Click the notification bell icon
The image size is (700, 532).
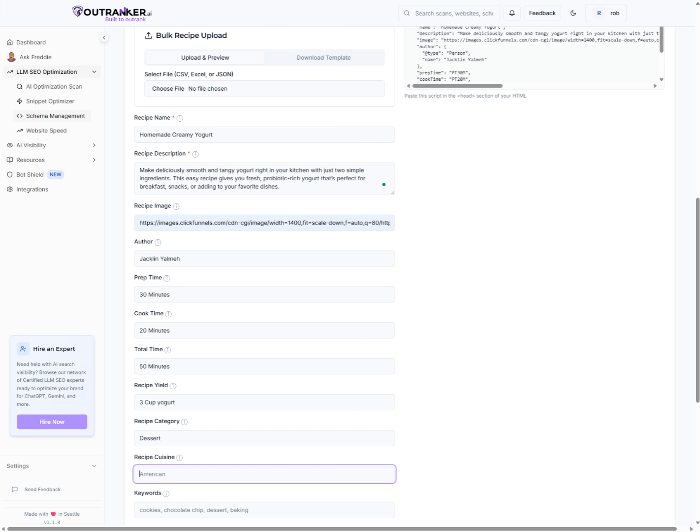click(x=512, y=13)
